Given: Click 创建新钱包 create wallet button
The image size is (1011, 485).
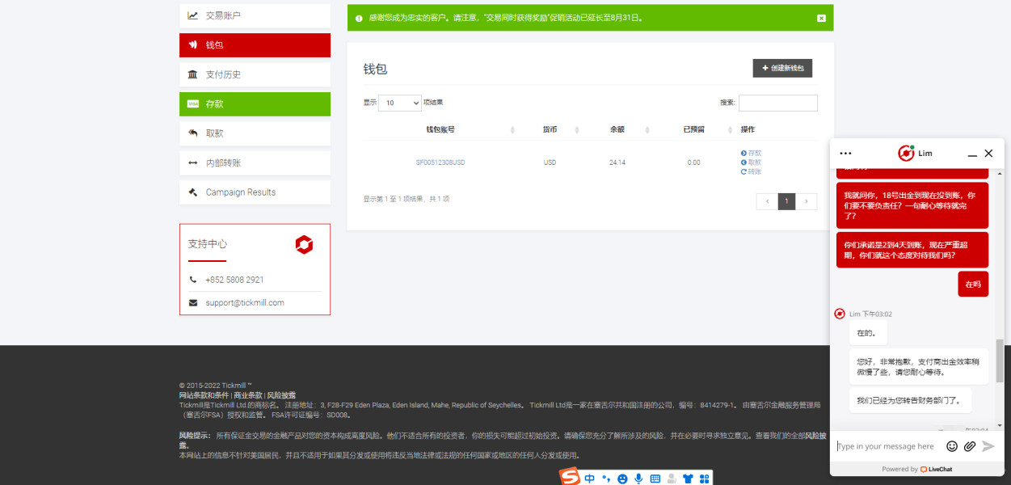Looking at the screenshot, I should pyautogui.click(x=782, y=69).
